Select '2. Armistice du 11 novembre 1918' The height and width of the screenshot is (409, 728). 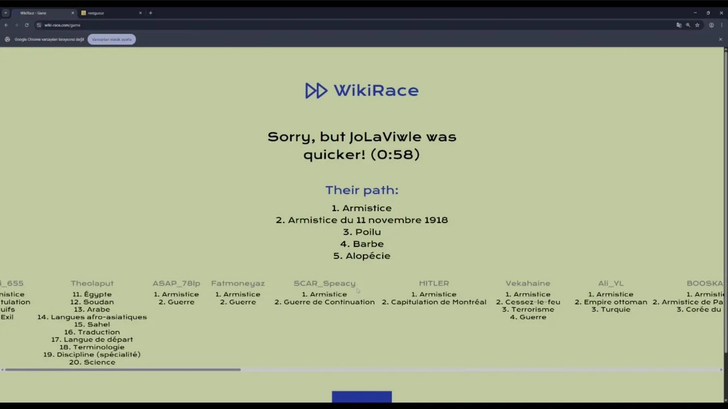click(x=362, y=220)
